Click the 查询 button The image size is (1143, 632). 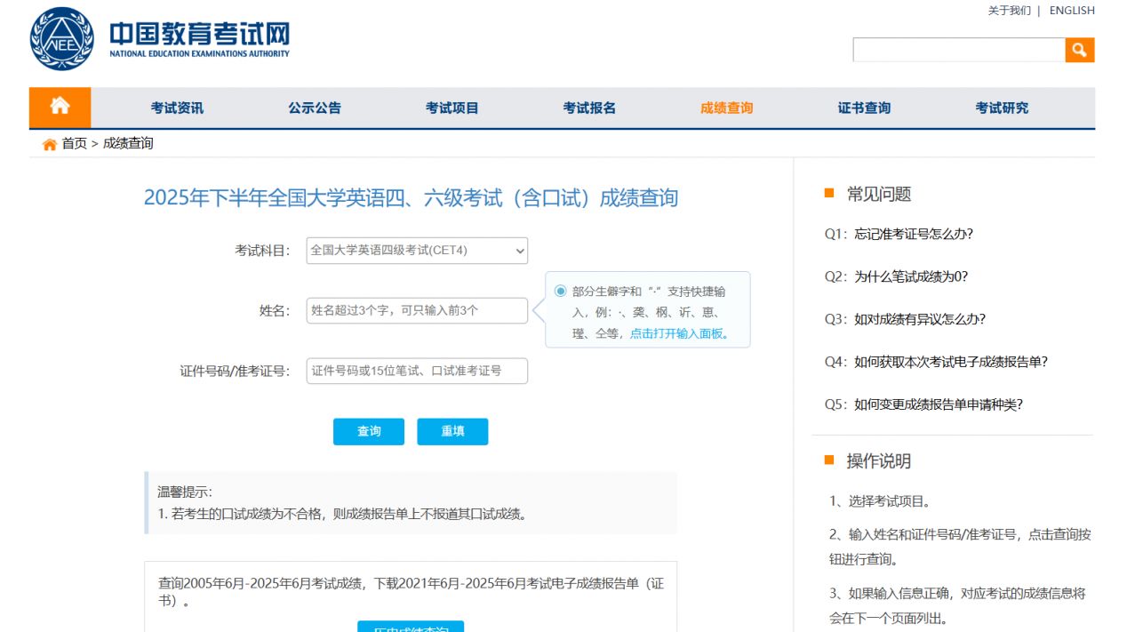369,431
